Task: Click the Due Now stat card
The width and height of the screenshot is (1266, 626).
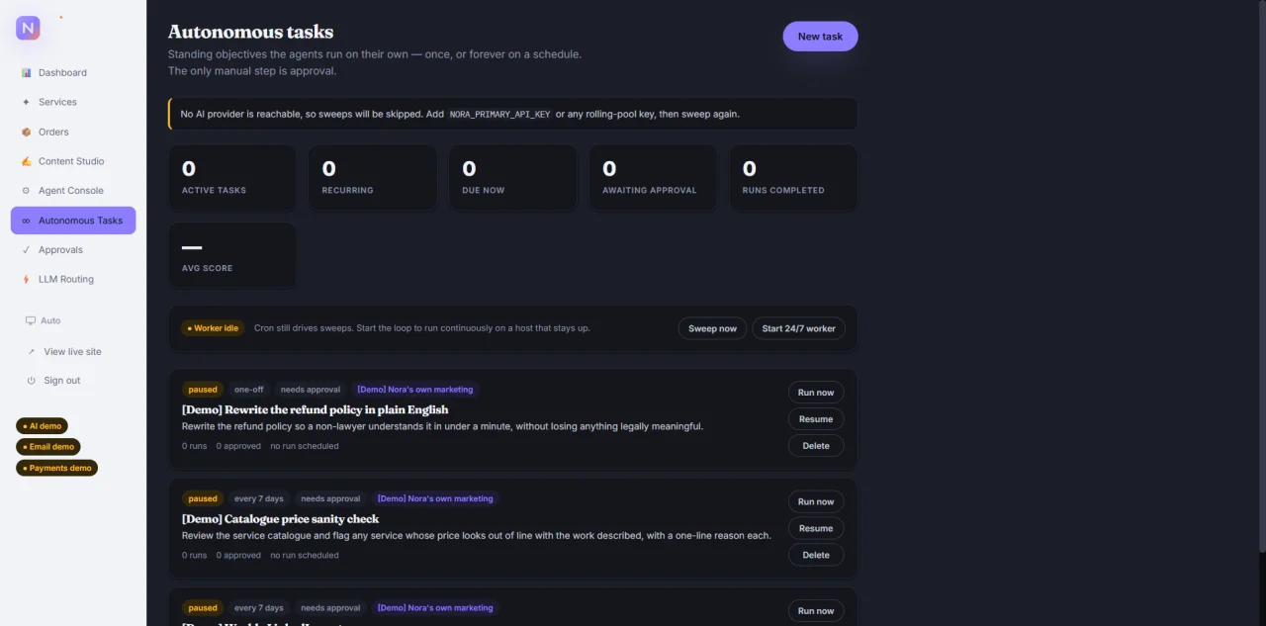Action: [x=513, y=178]
